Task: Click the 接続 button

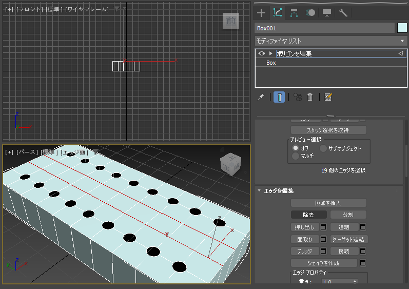Action: [344, 251]
